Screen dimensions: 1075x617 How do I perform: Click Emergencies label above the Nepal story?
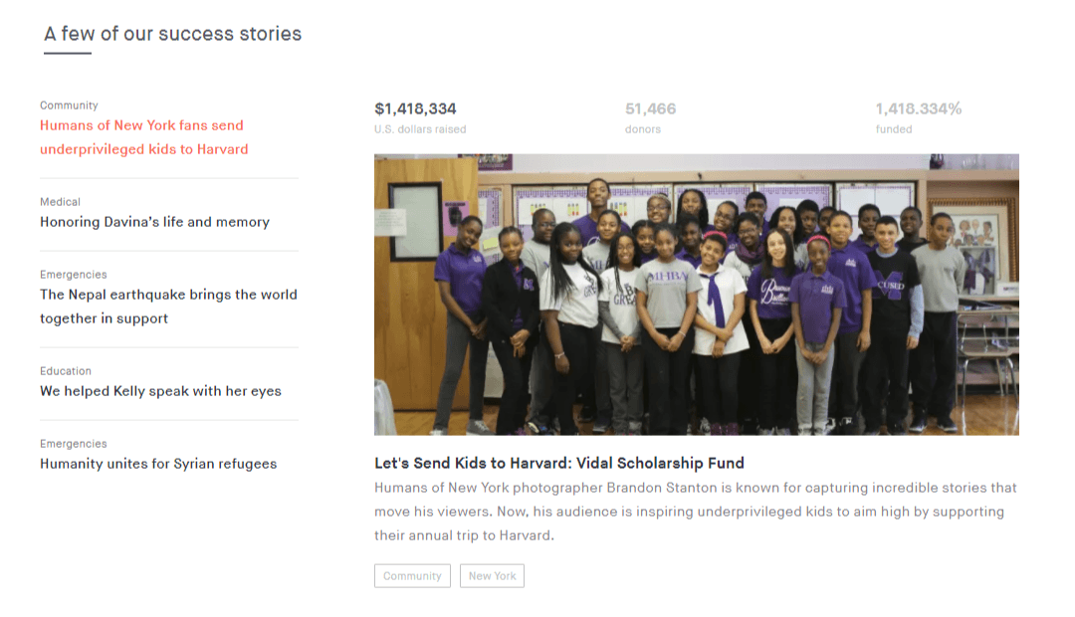[74, 275]
